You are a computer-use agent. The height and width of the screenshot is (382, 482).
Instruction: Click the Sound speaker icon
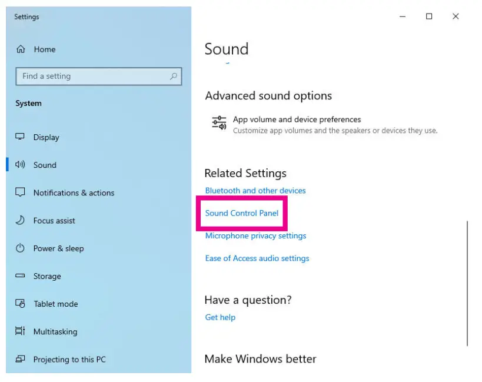[21, 165]
